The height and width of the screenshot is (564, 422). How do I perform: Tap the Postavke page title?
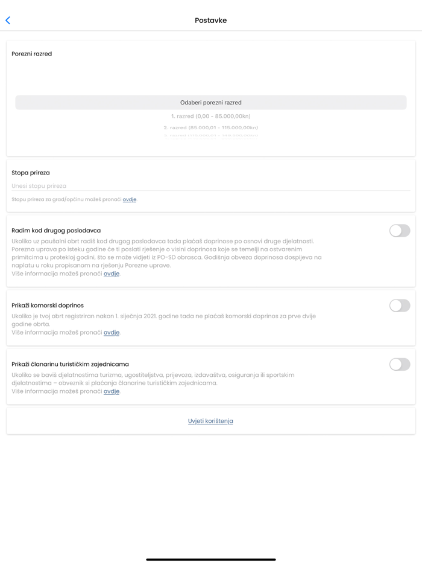click(211, 21)
